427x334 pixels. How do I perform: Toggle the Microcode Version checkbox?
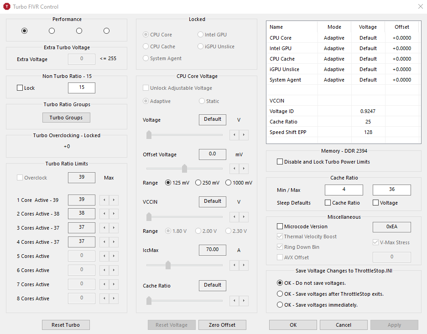(280, 226)
